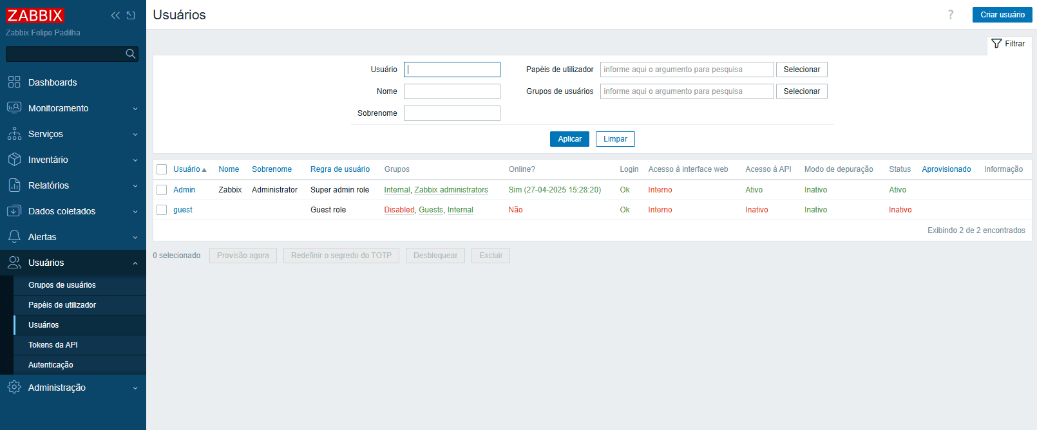Click the Limpar filter button
The width and height of the screenshot is (1037, 430).
[x=615, y=139]
